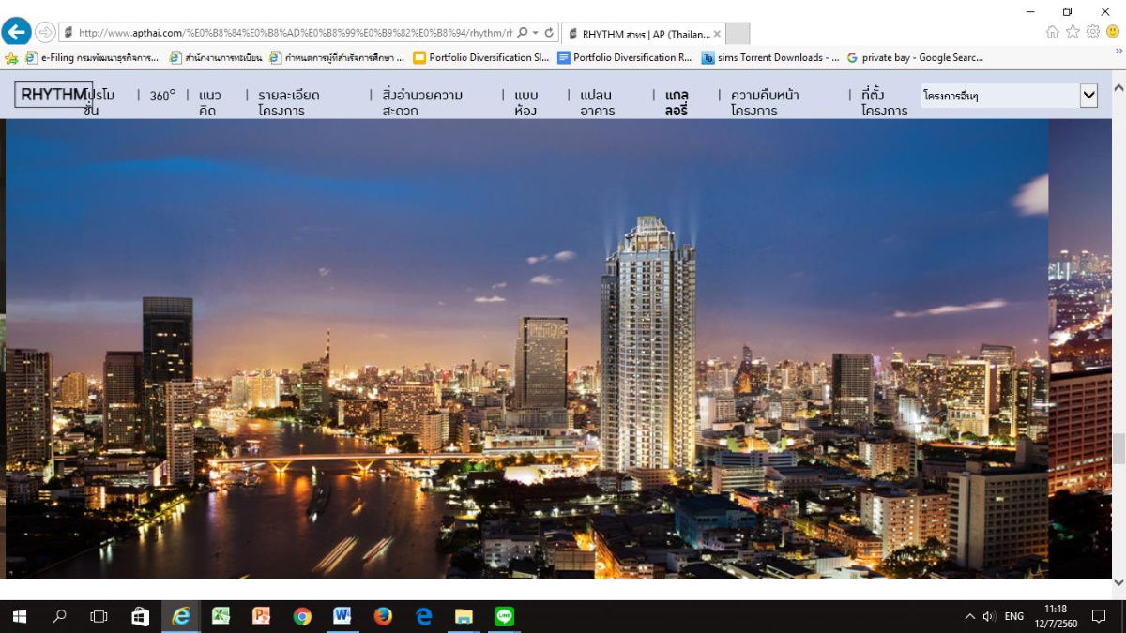Click inside the browser address bar
This screenshot has width=1126, height=633.
[281, 31]
